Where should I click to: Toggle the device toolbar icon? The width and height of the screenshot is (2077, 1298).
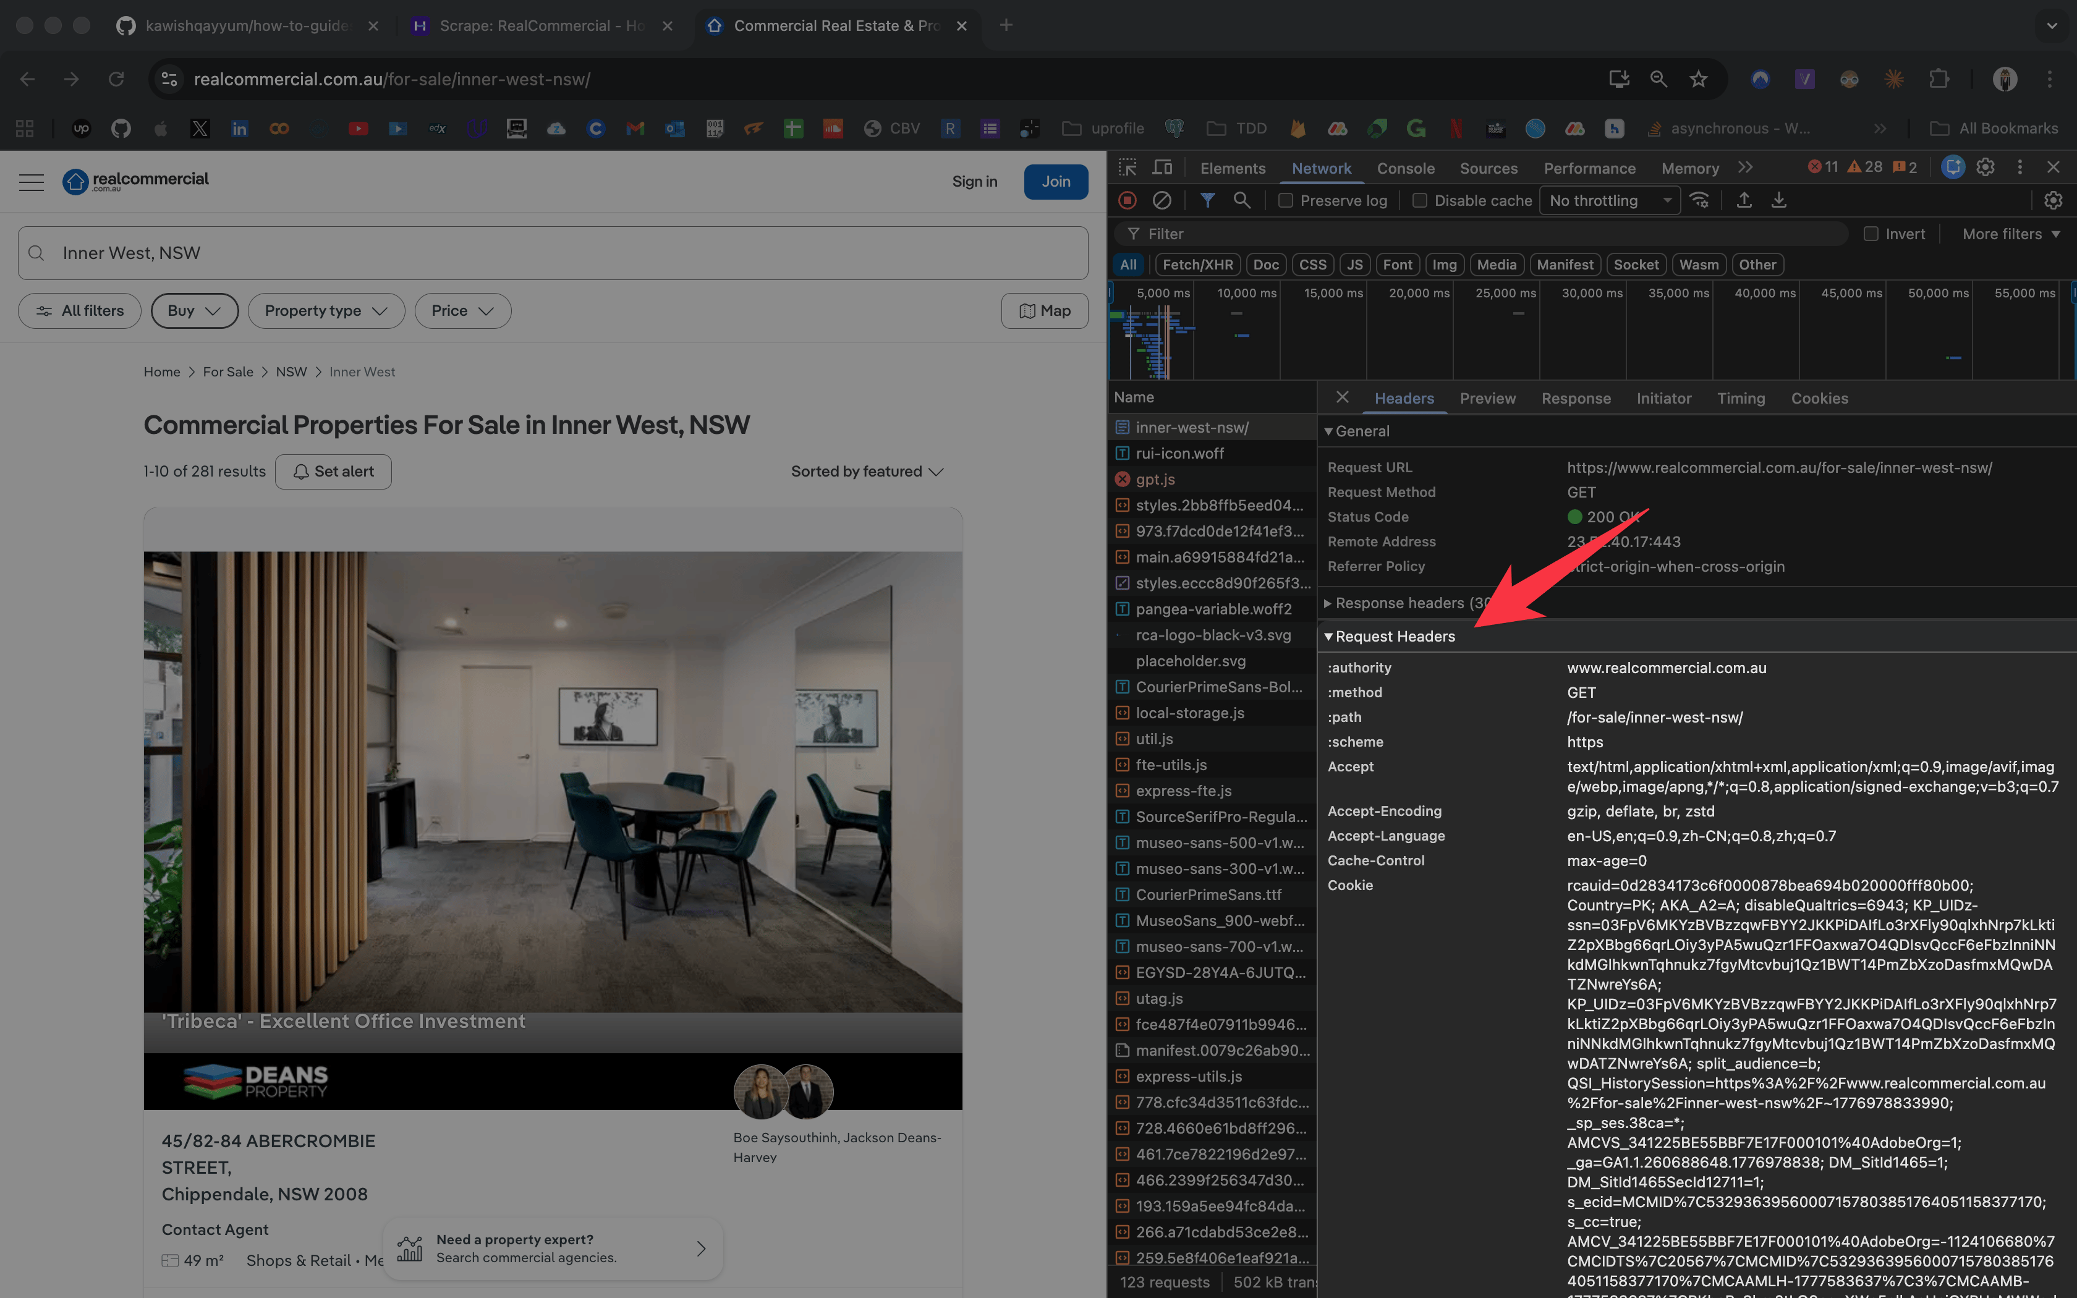point(1162,168)
